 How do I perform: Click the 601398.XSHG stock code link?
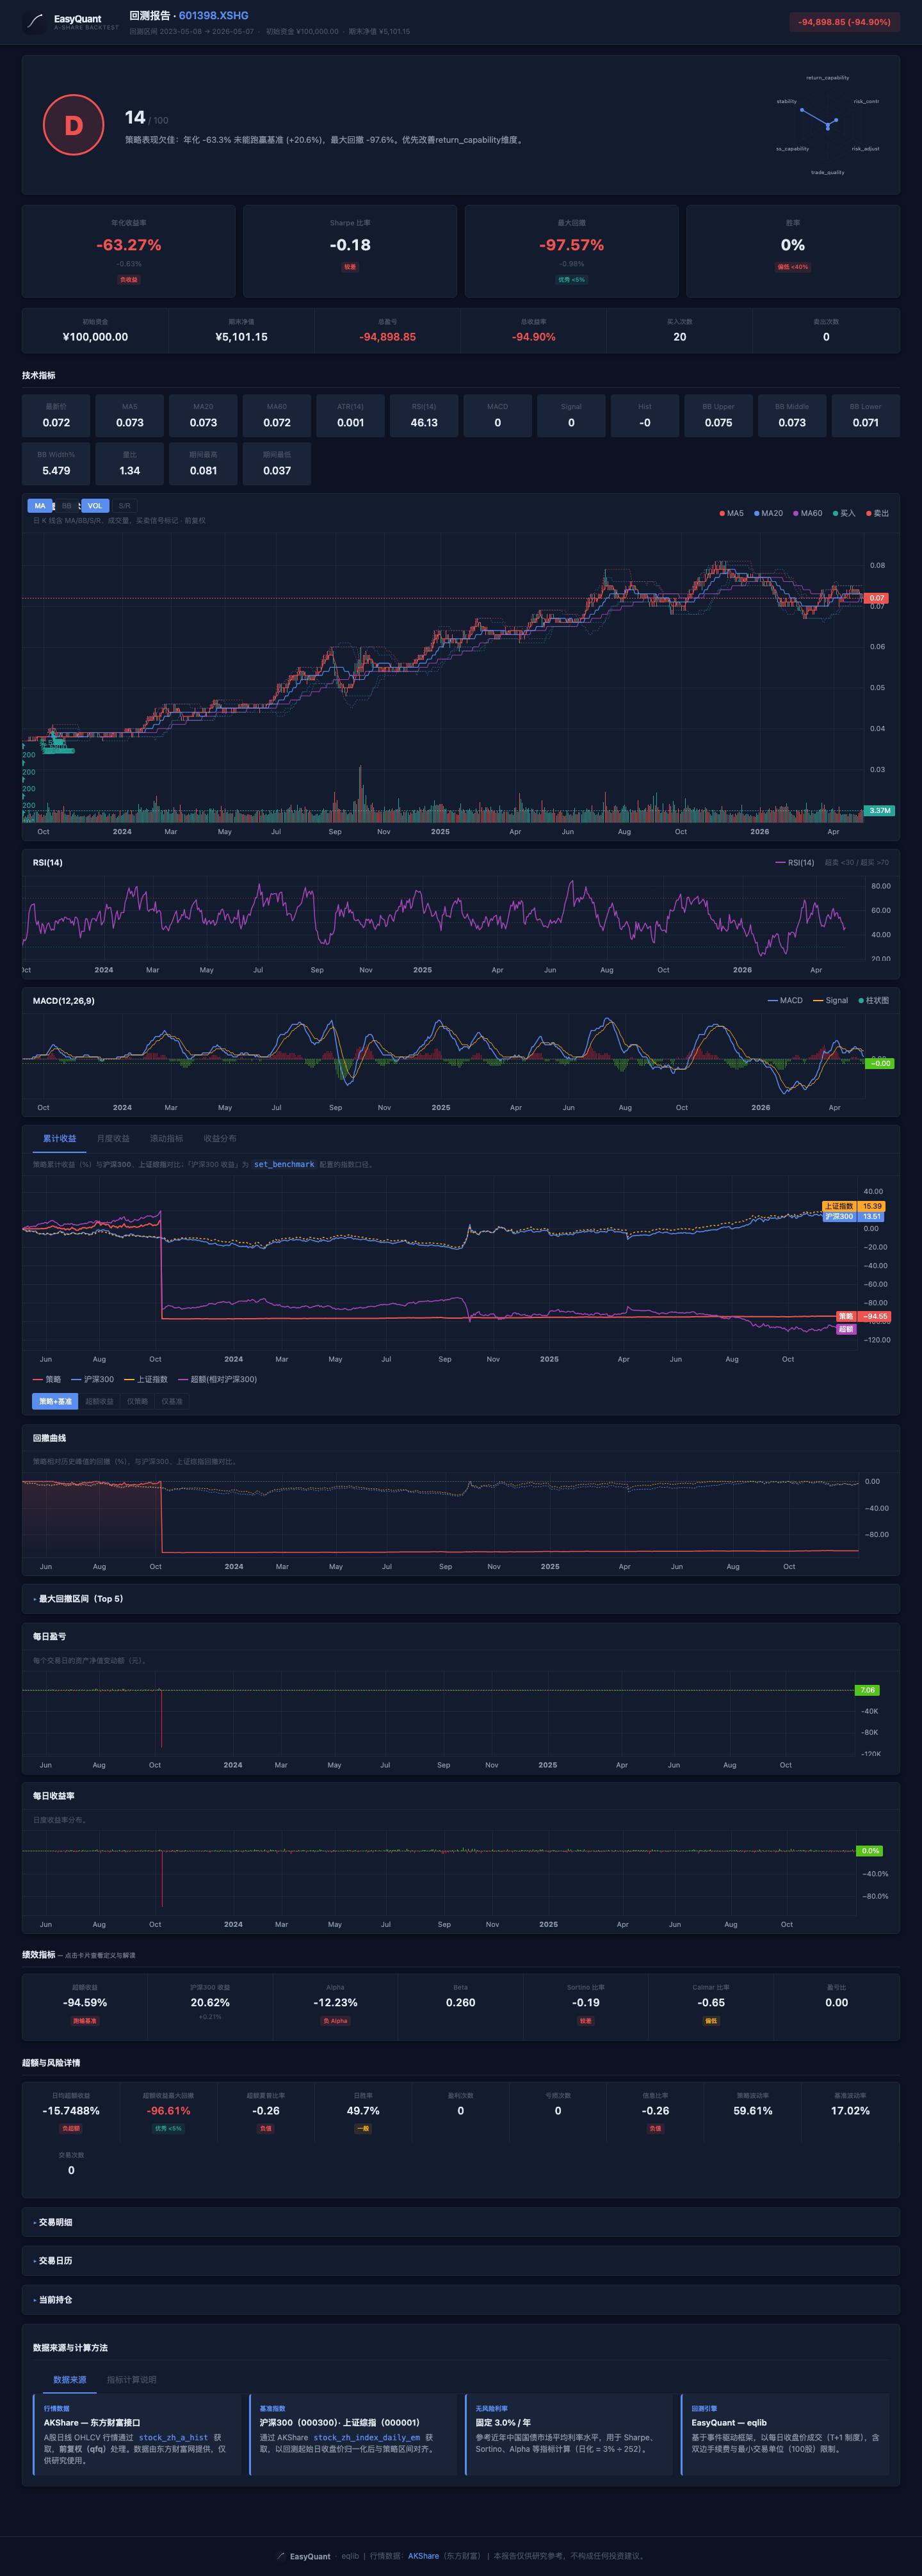click(214, 16)
